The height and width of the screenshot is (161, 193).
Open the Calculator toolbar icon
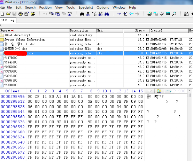(x=168, y=14)
